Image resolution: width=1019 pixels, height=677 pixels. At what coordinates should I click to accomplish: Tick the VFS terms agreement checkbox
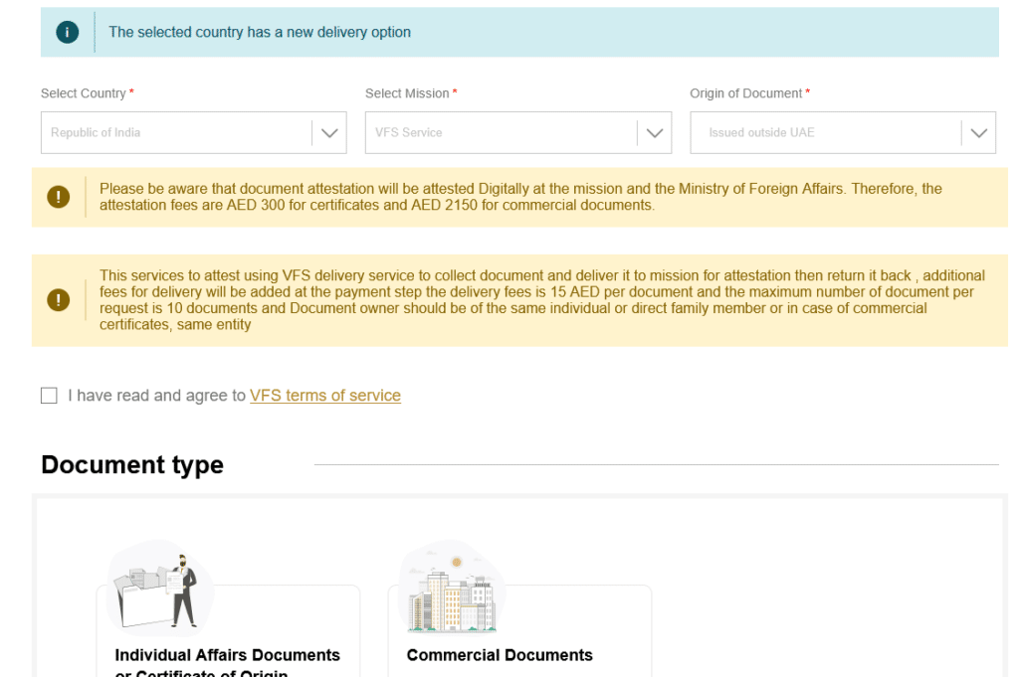(x=49, y=396)
